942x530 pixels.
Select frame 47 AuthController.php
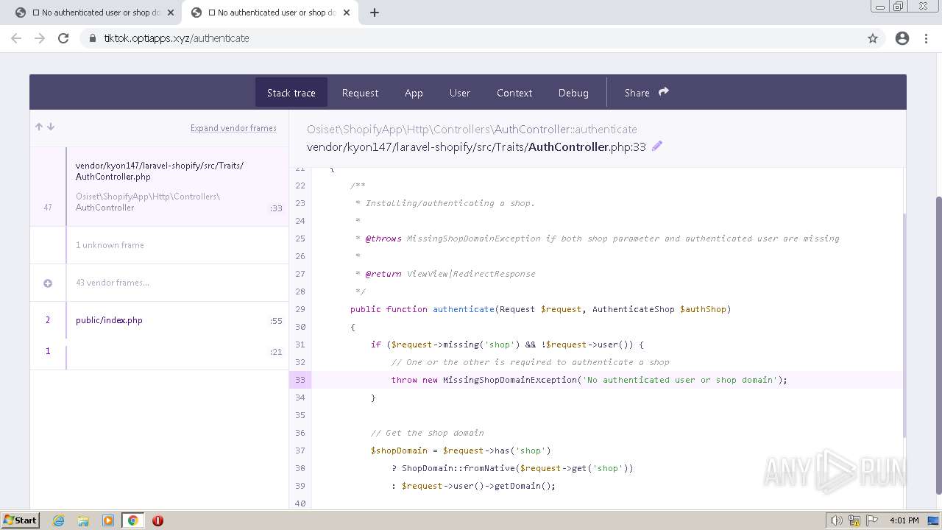(x=159, y=186)
